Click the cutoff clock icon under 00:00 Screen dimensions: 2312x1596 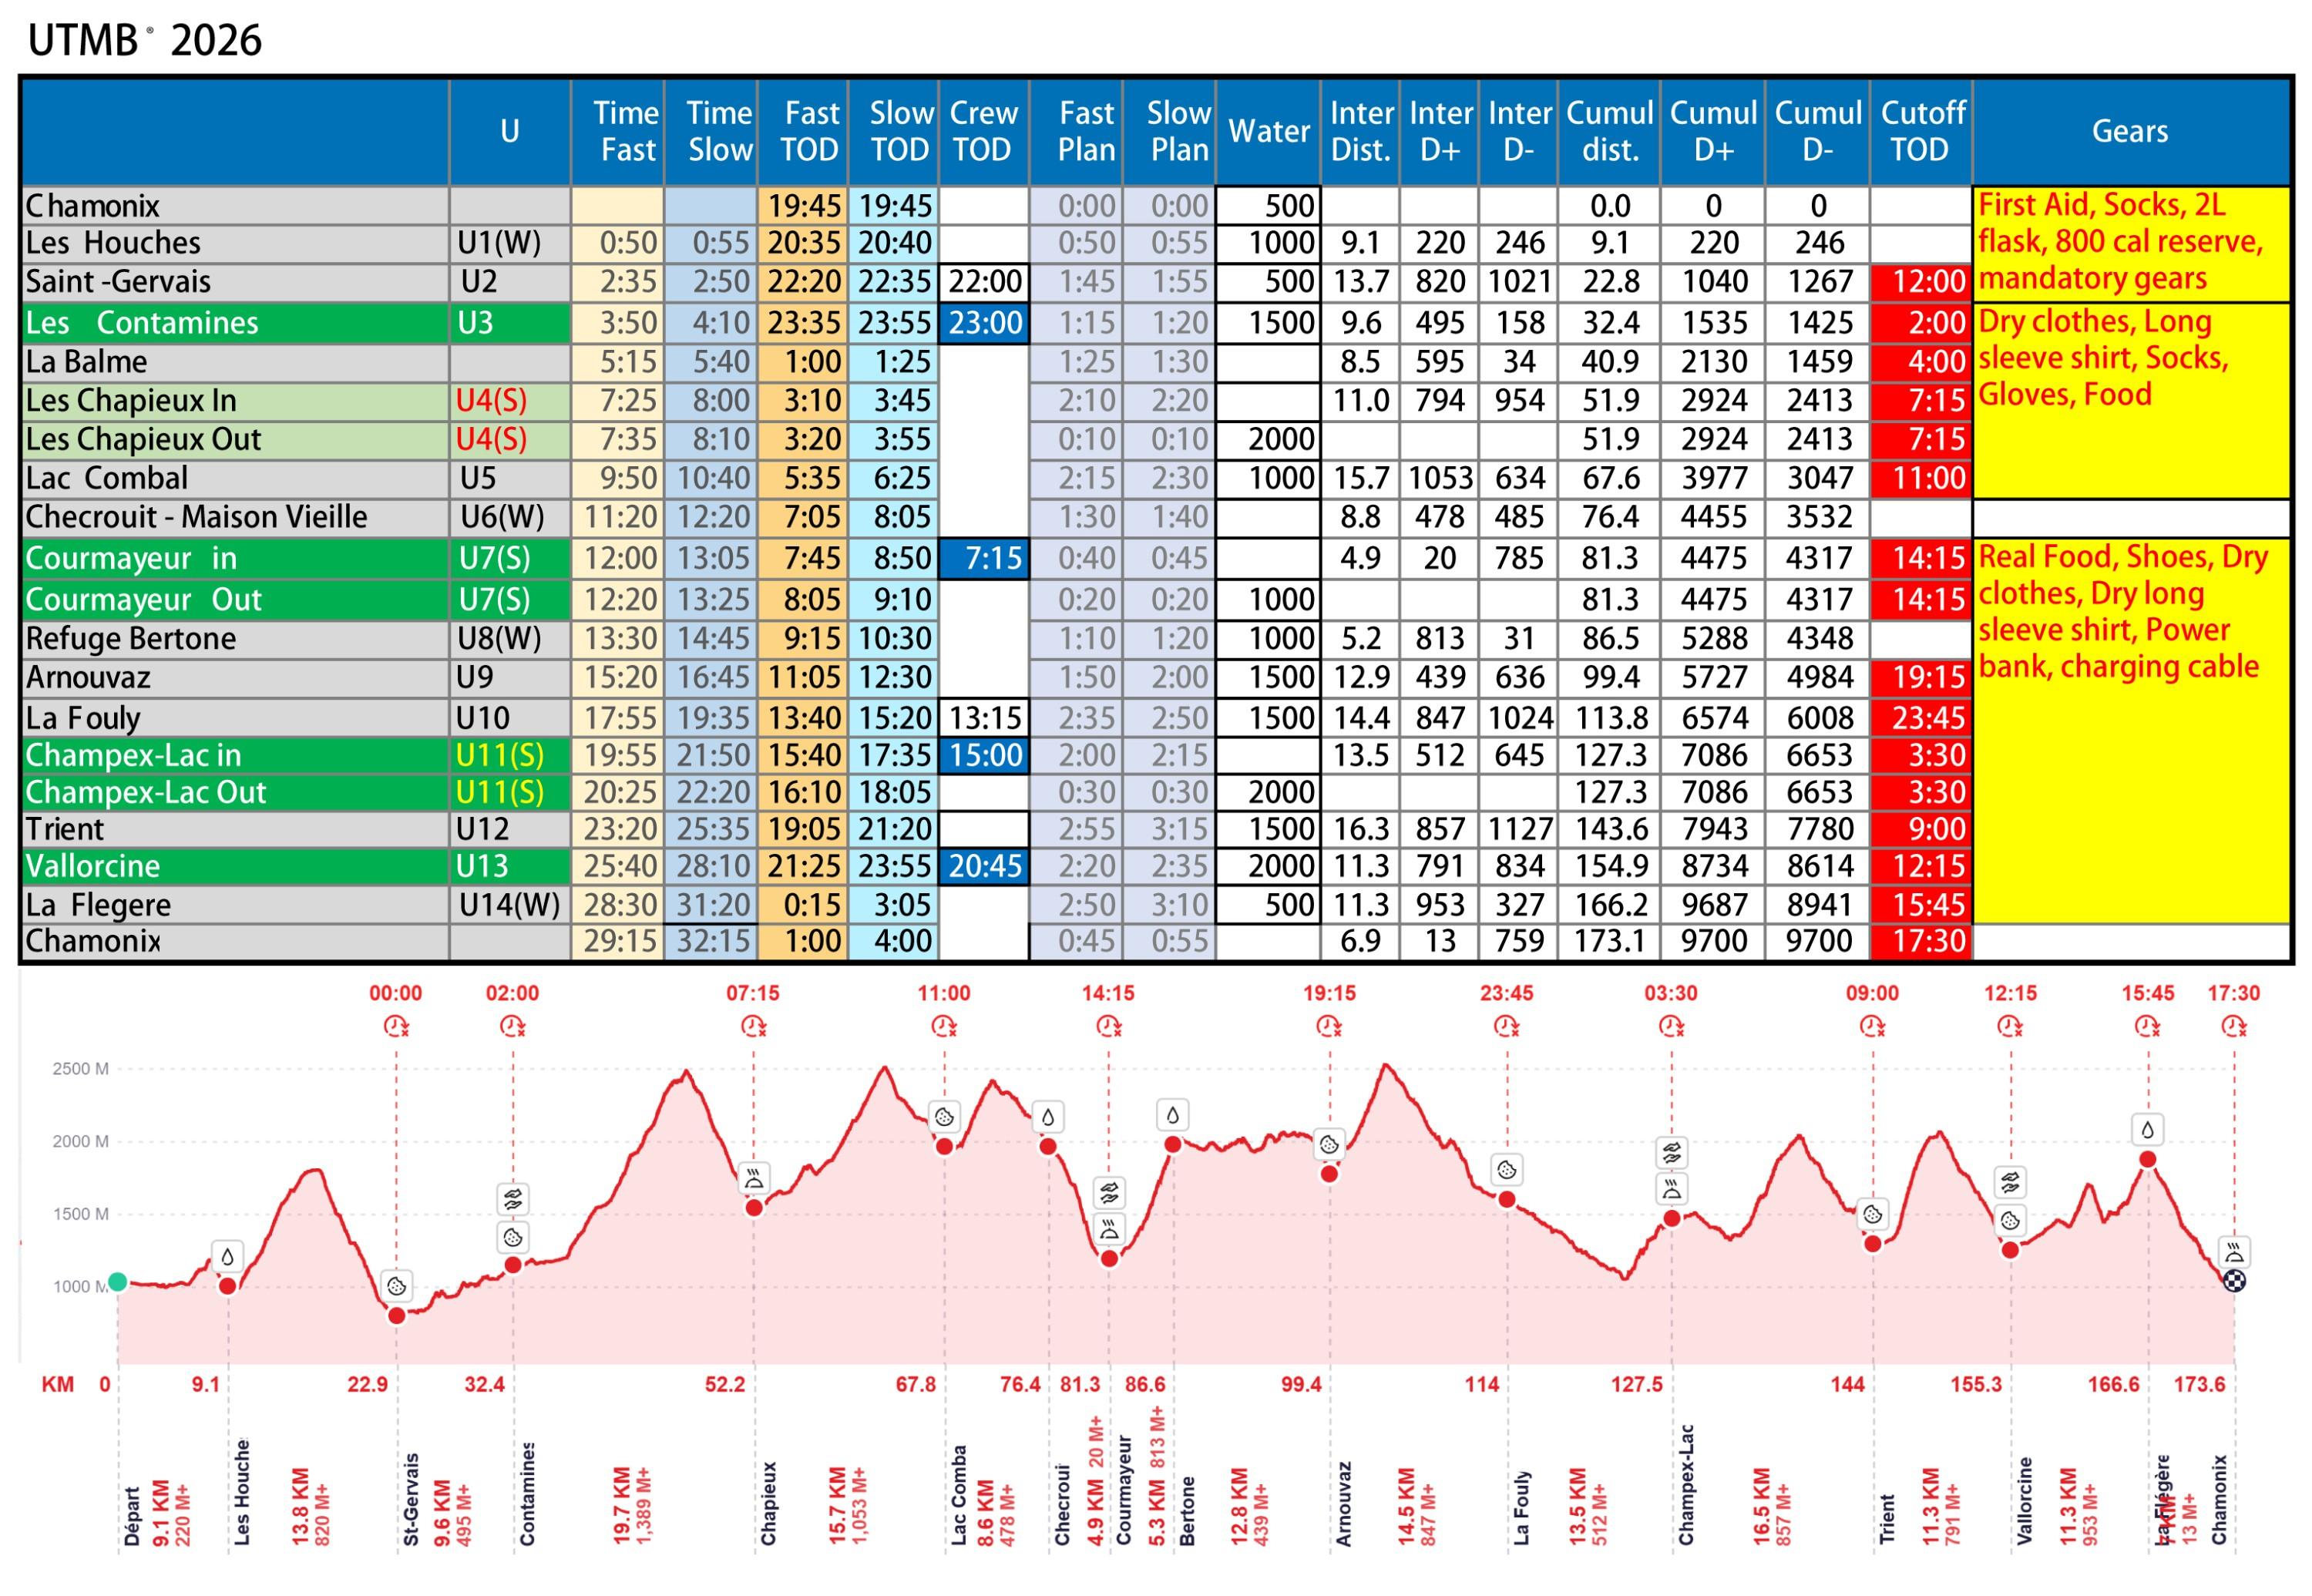pyautogui.click(x=396, y=1026)
